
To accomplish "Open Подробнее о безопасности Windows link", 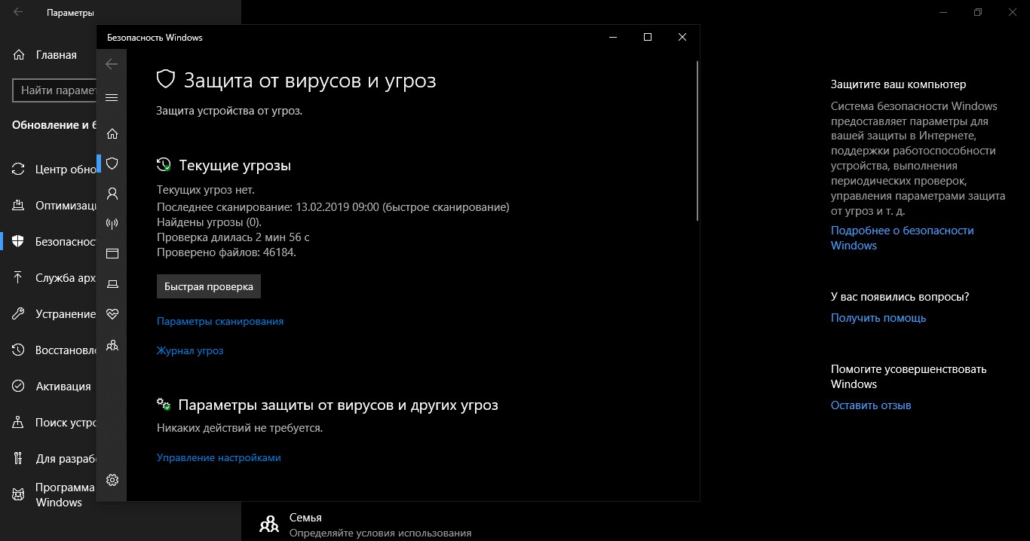I will (x=903, y=238).
